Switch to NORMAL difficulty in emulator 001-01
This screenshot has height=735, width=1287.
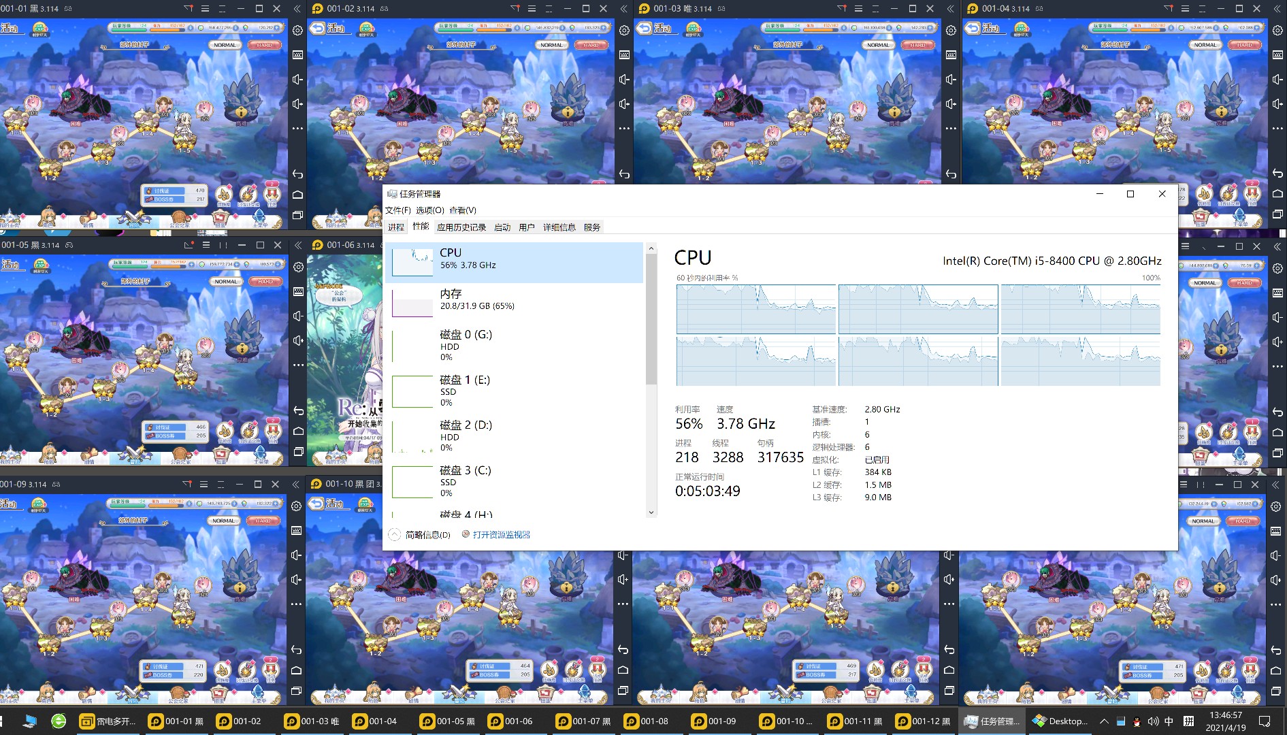pyautogui.click(x=225, y=45)
